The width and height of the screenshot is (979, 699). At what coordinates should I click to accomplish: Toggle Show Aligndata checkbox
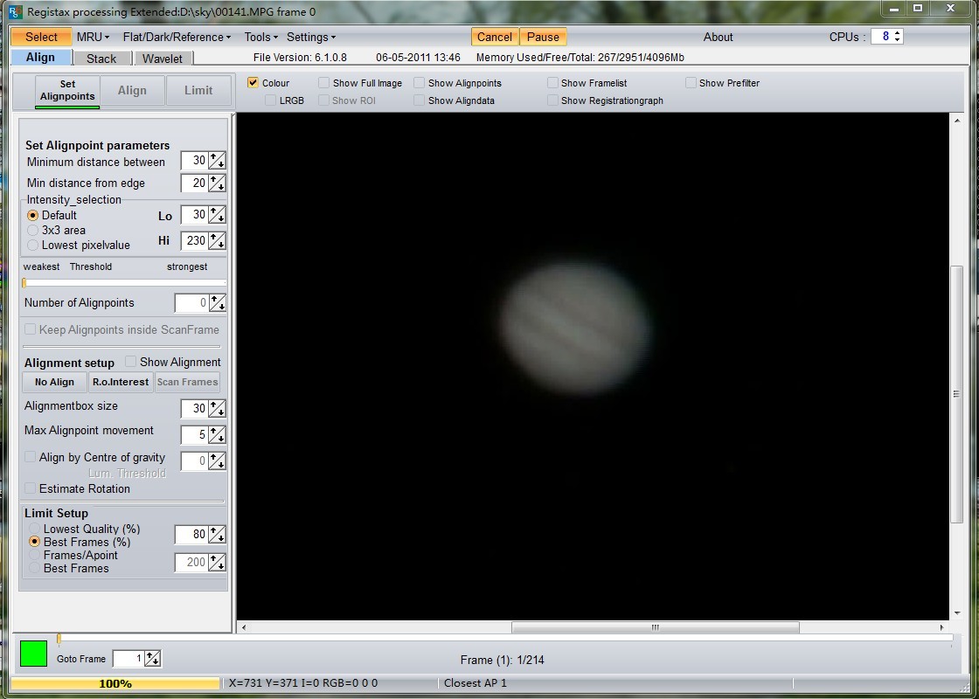coord(419,100)
